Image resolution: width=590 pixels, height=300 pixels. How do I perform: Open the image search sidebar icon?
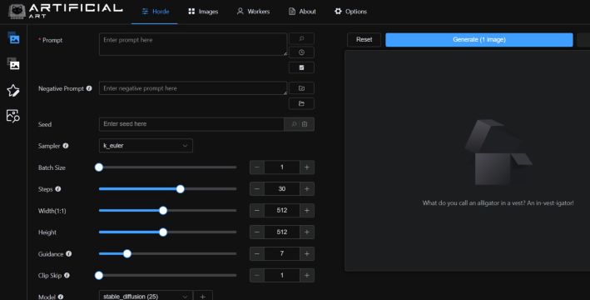point(13,116)
